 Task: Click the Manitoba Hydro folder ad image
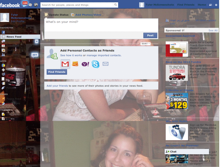(177, 132)
